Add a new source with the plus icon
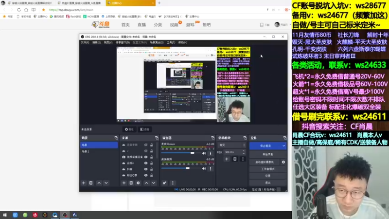This screenshot has width=389, height=219. (x=124, y=183)
